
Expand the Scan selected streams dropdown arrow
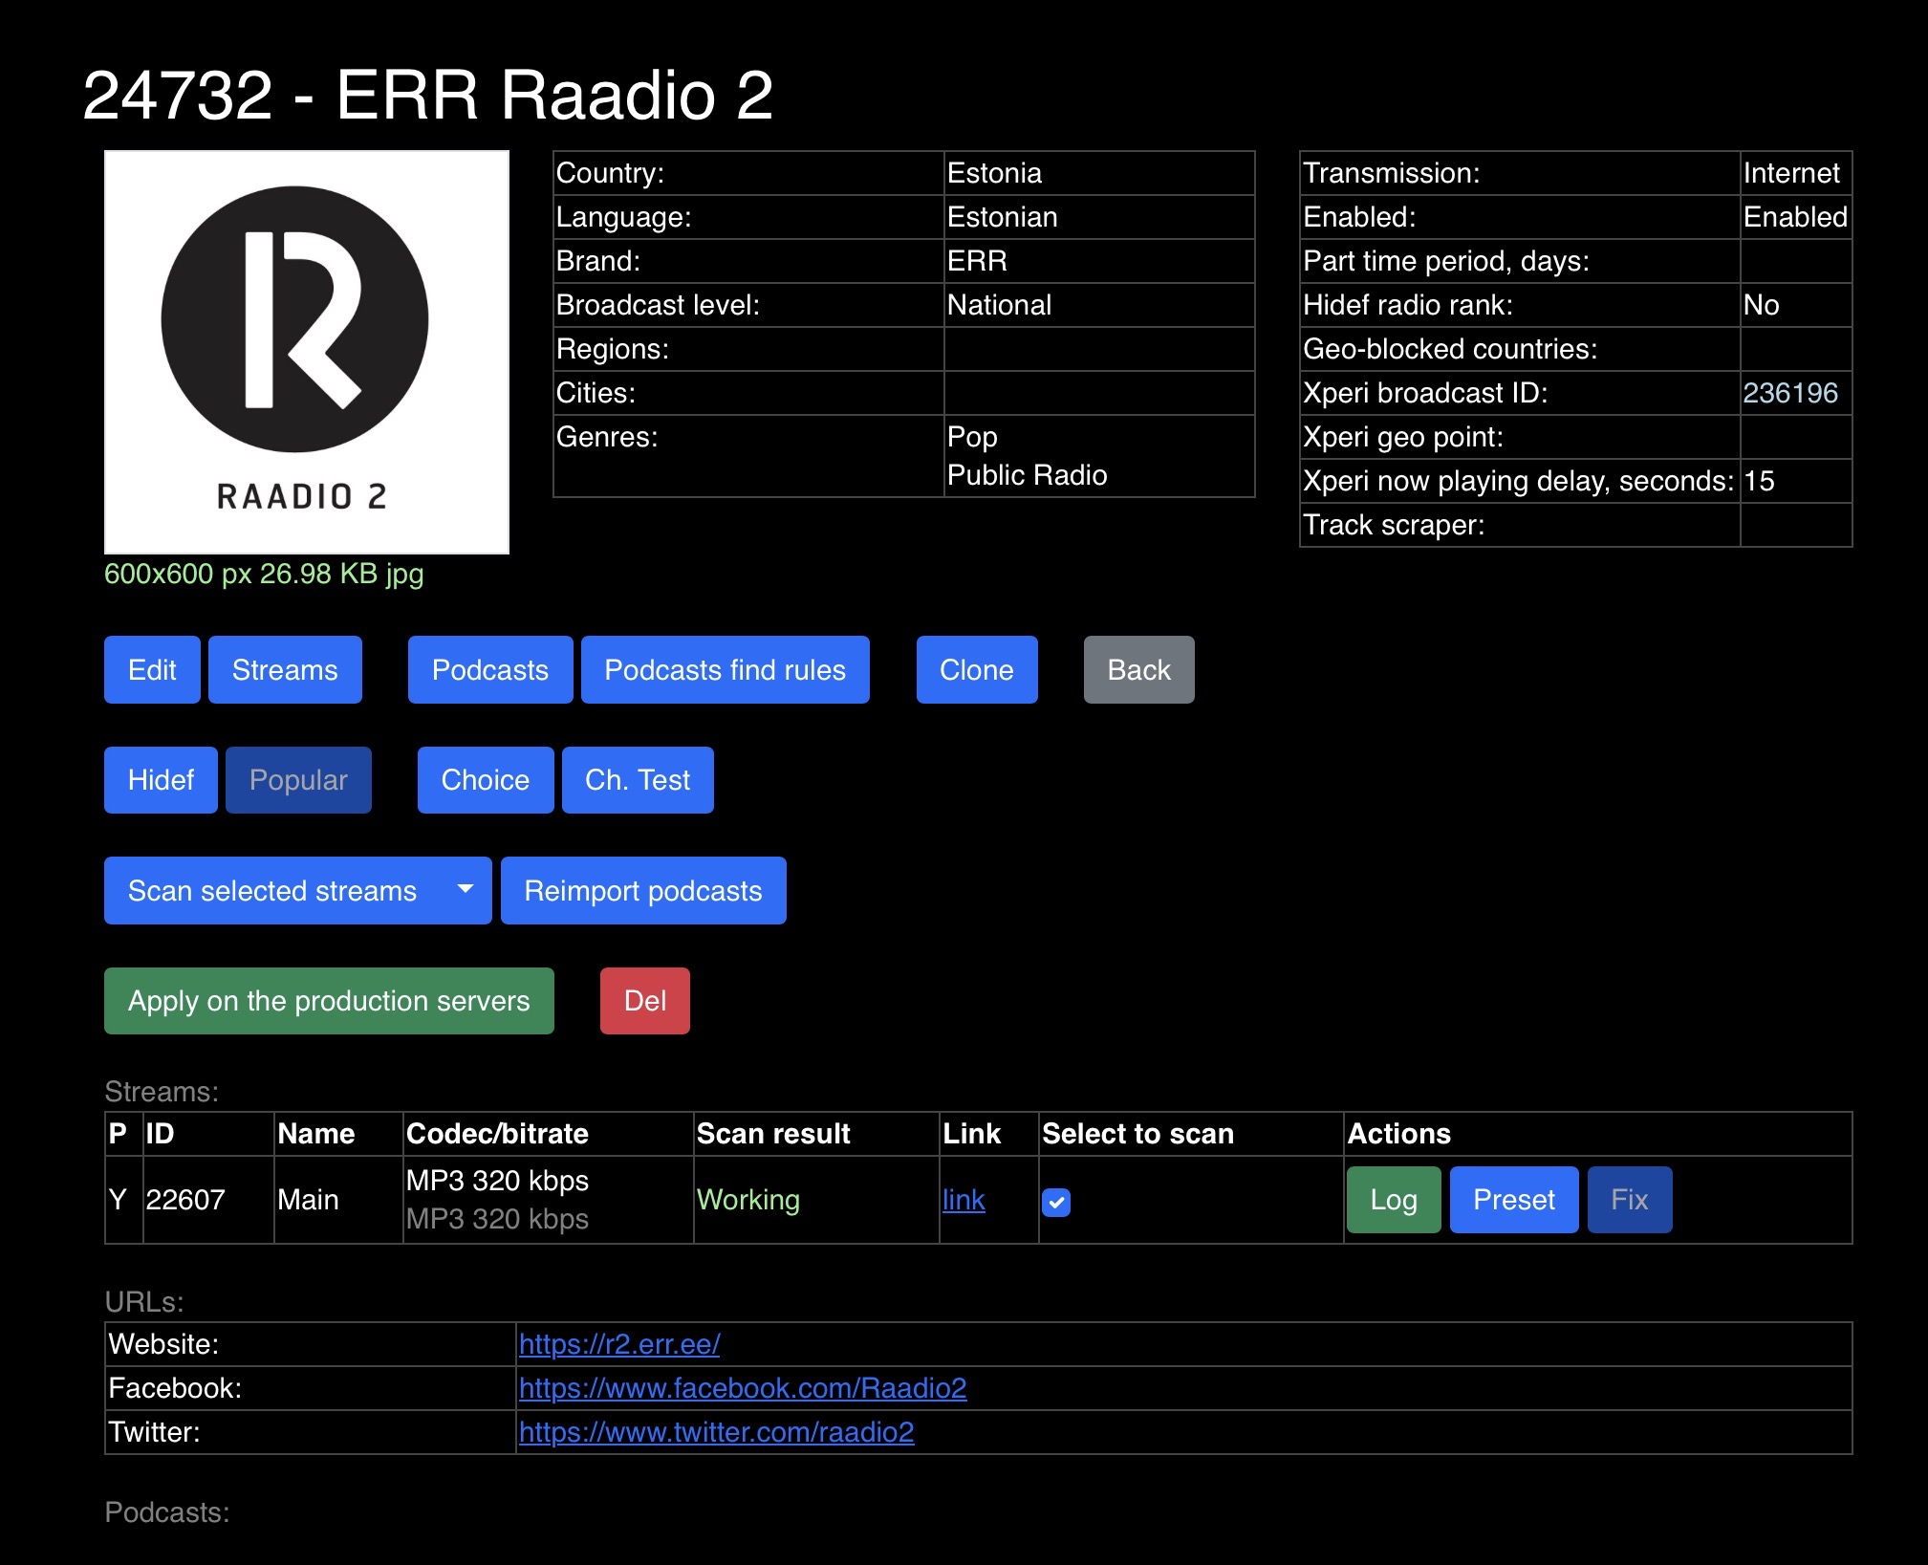click(466, 890)
